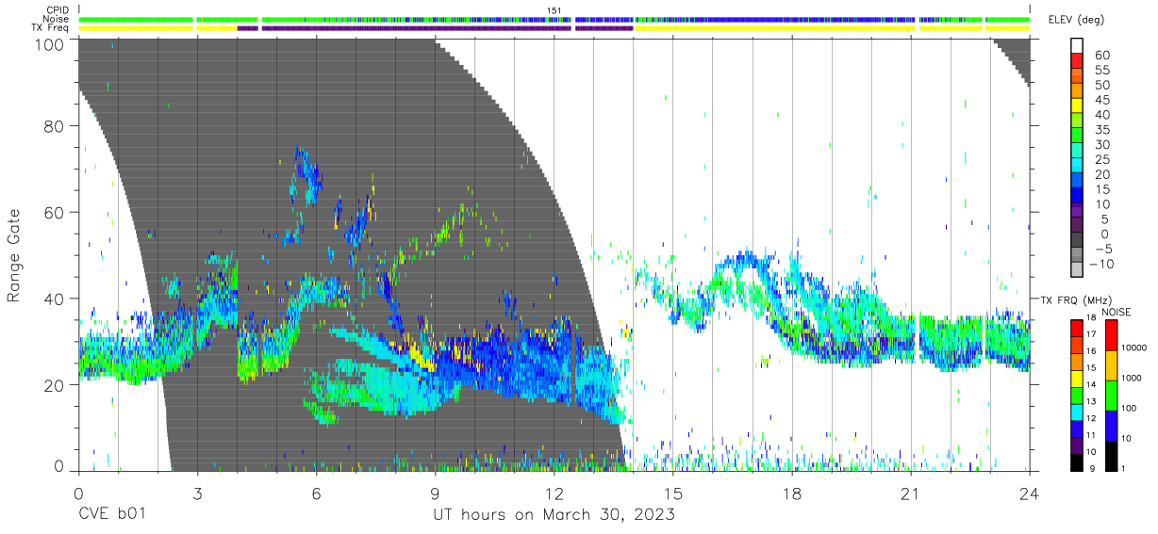This screenshot has height=534, width=1158.
Task: Click the 1000 label on NOISE legend
Action: click(x=1133, y=378)
